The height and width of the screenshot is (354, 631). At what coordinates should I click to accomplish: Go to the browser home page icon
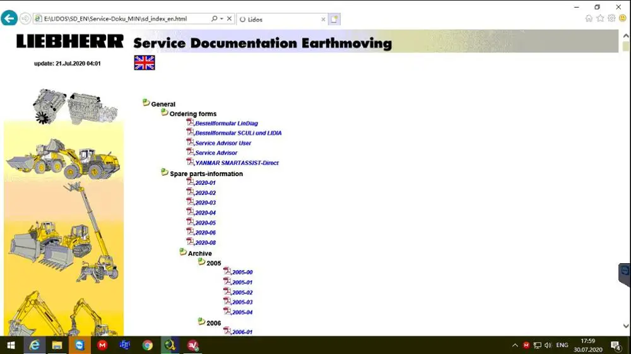589,18
